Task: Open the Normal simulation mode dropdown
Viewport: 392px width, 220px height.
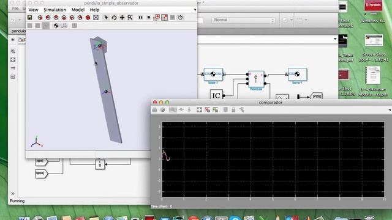Action: [x=243, y=20]
